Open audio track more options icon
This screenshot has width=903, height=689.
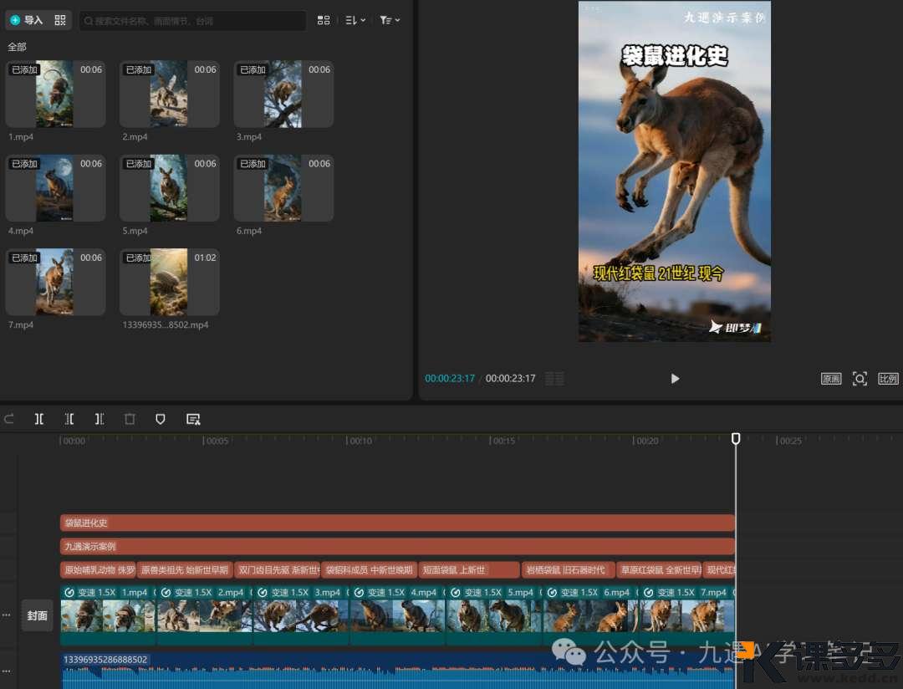[7, 671]
